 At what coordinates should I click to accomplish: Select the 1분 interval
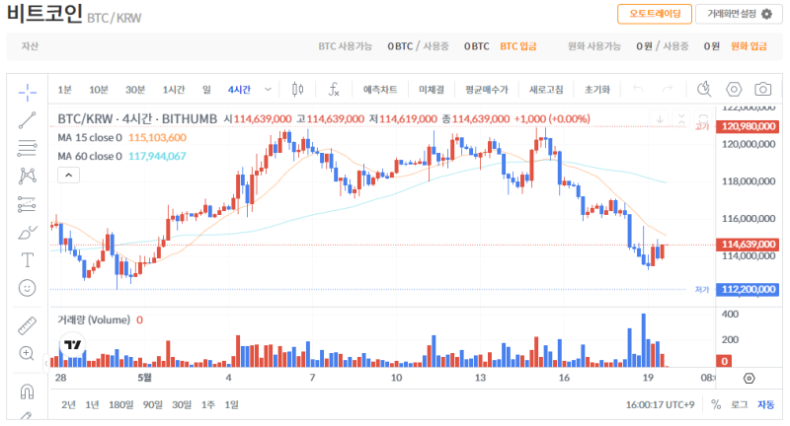pyautogui.click(x=64, y=90)
